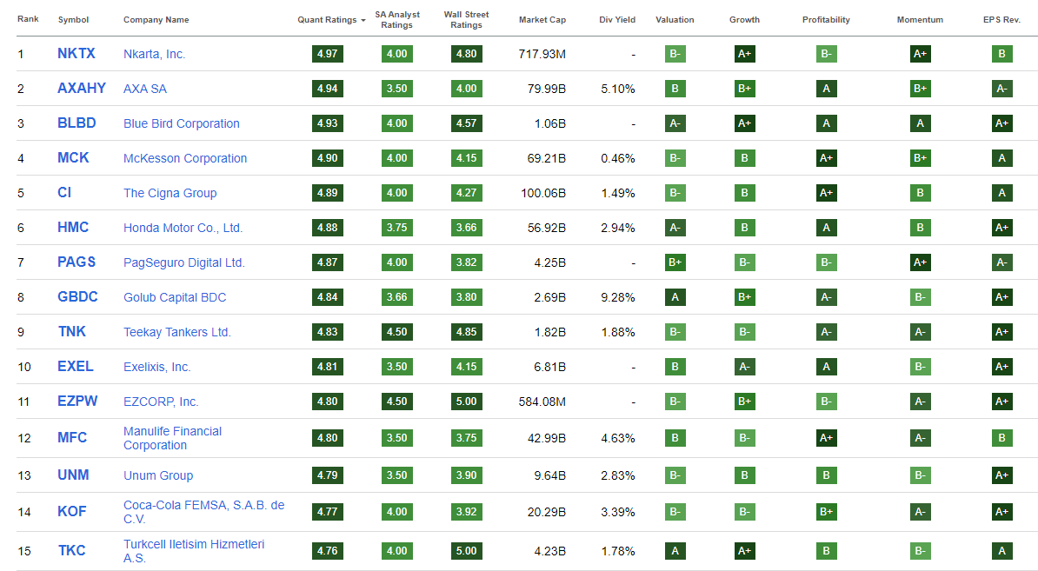
Task: Open the PAGS ticker symbol link
Action: coord(77,262)
